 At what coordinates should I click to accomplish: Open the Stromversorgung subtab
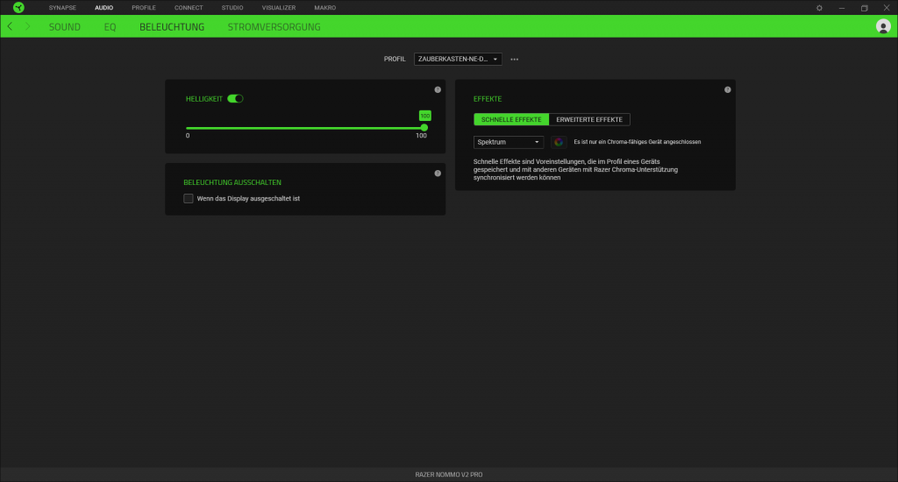pyautogui.click(x=274, y=27)
